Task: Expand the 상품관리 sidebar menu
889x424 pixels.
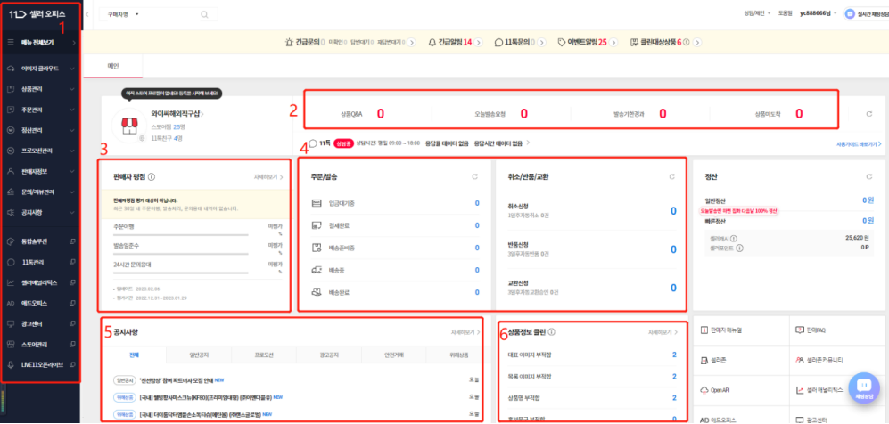Action: pos(40,90)
